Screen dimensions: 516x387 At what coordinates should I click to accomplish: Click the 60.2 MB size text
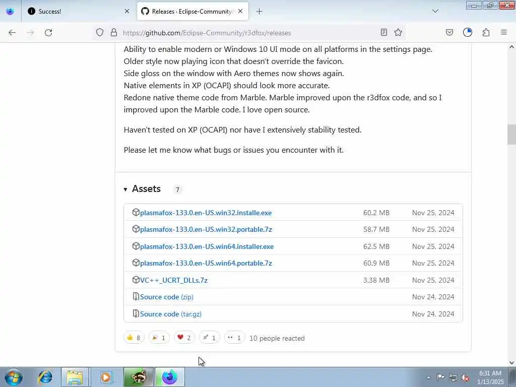(x=376, y=213)
